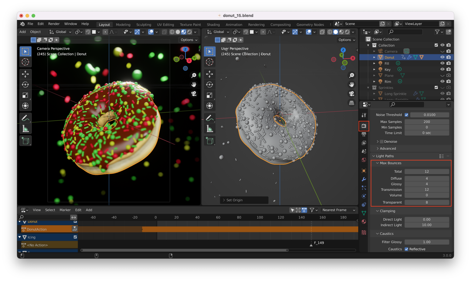Activate the Annotate tool in left viewport
471x281 pixels.
click(x=25, y=118)
